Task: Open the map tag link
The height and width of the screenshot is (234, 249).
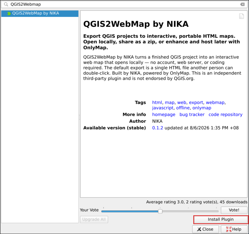Action: point(169,103)
